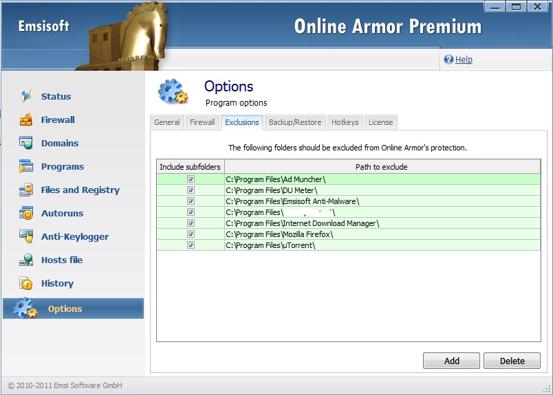Uncheck subfolders for uTorrent path
This screenshot has width=553, height=395.
(x=191, y=245)
